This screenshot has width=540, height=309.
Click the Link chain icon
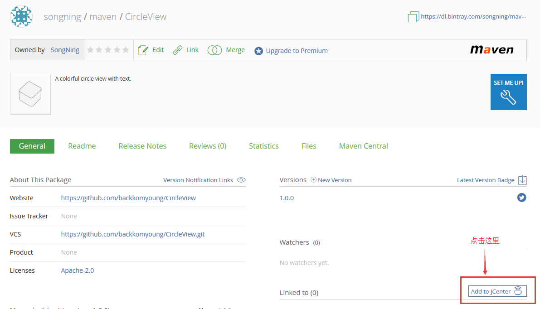[177, 50]
